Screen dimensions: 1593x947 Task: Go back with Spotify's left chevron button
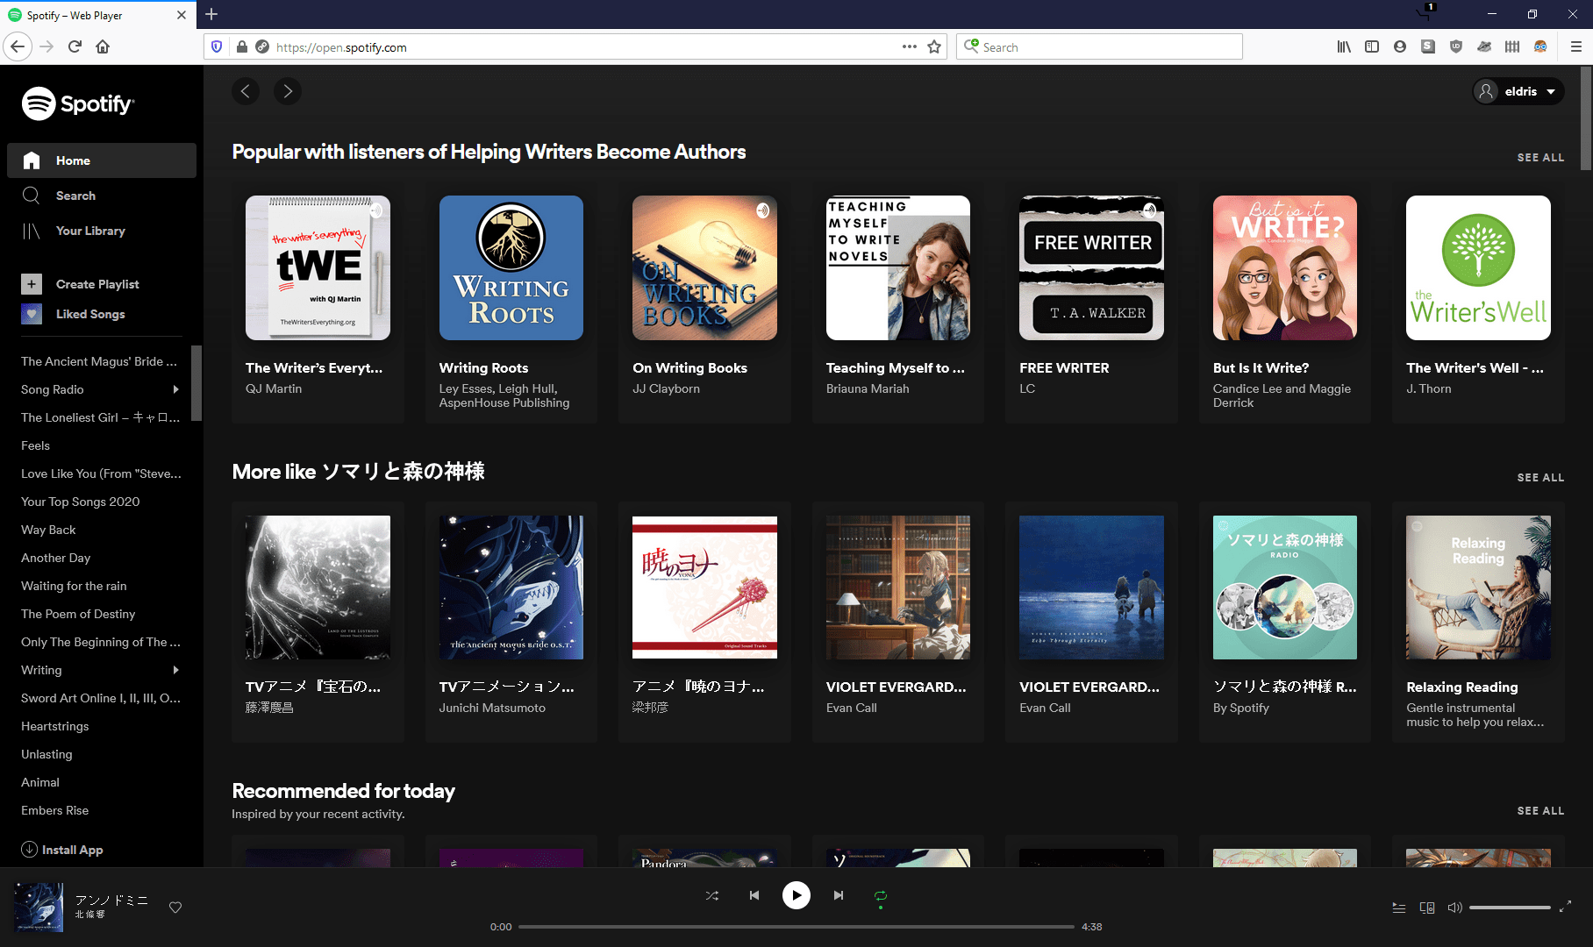pyautogui.click(x=246, y=91)
